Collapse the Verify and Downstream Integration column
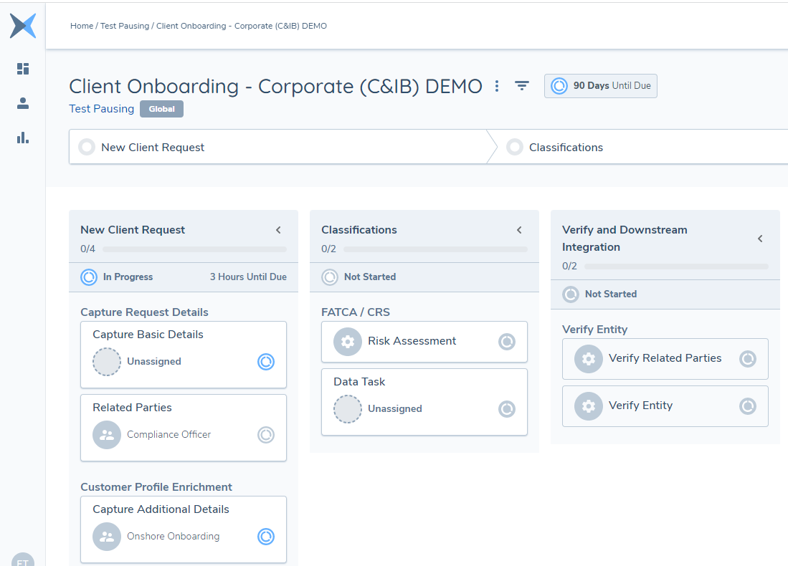788x566 pixels. click(x=760, y=239)
